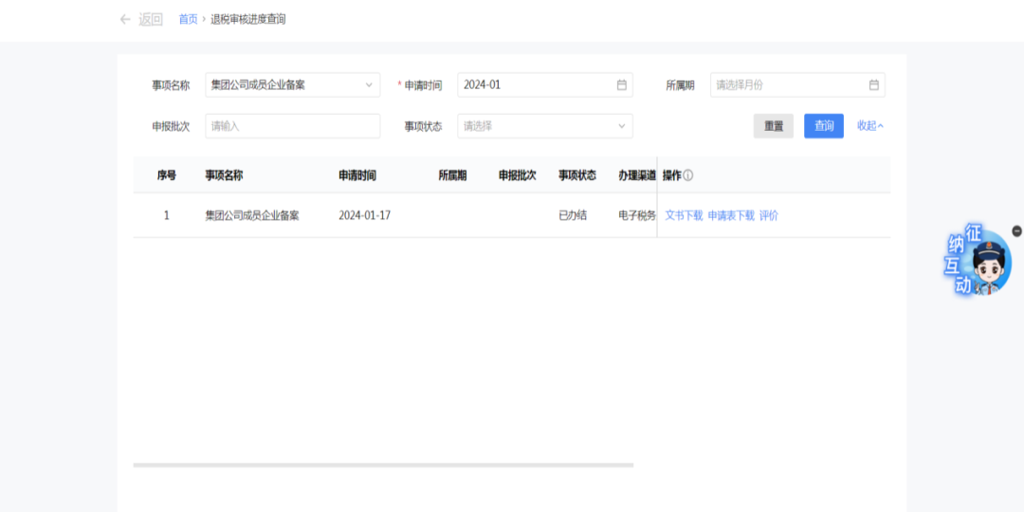This screenshot has height=512, width=1024.
Task: Click 评价 link in row 1
Action: click(x=769, y=215)
